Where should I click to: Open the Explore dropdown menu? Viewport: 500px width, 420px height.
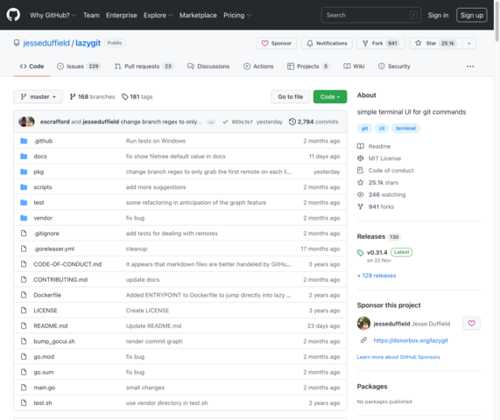tap(158, 15)
